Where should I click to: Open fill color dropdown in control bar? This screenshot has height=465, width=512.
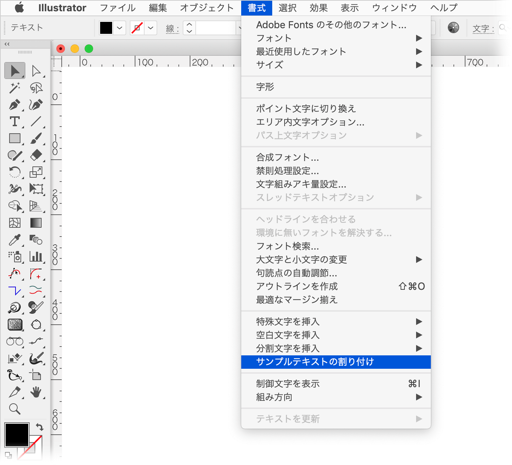coord(120,28)
